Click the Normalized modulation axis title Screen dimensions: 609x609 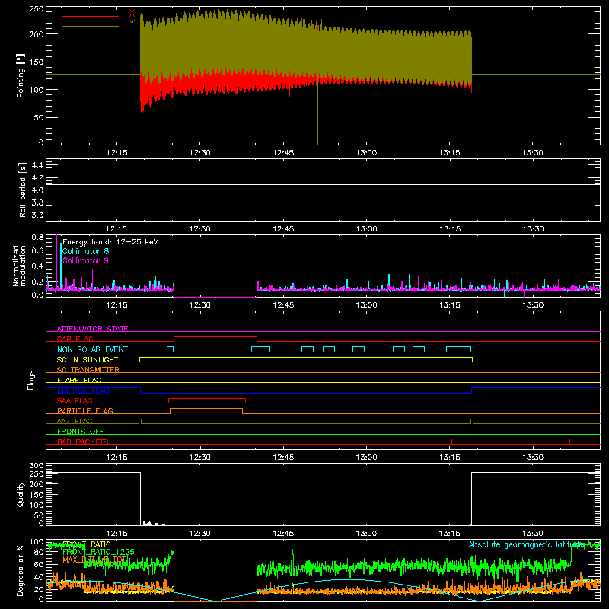tap(20, 266)
